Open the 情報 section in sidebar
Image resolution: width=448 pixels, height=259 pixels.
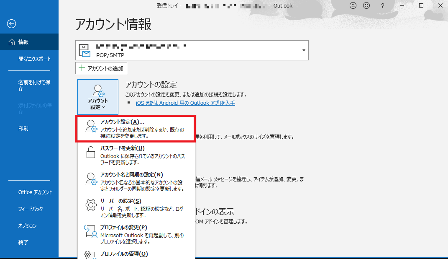click(29, 42)
